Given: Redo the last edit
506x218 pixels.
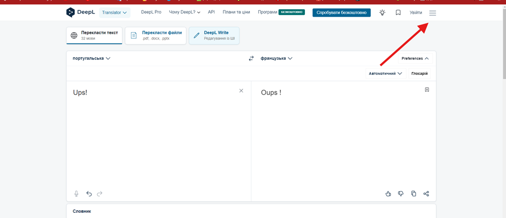Looking at the screenshot, I should pyautogui.click(x=100, y=194).
